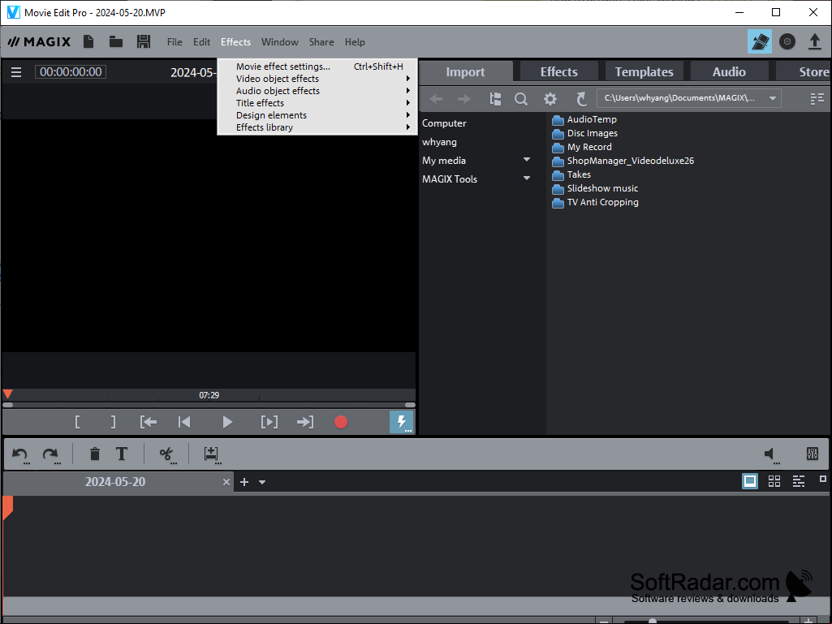This screenshot has height=624, width=832.
Task: Open the File menu
Action: [x=175, y=42]
